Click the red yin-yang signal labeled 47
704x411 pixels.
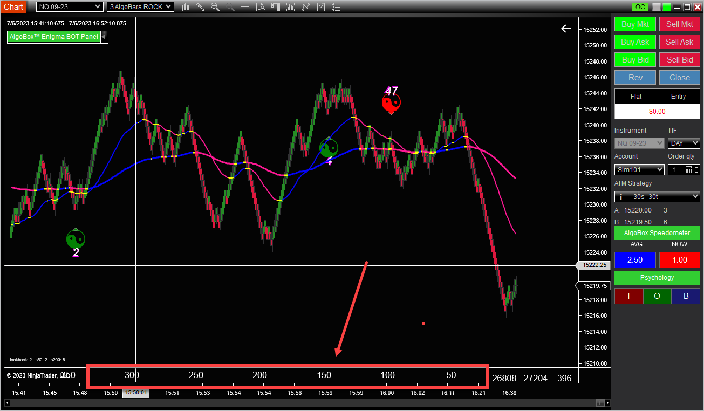pyautogui.click(x=391, y=103)
